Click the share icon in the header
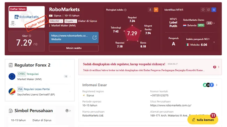This screenshot has height=127, width=227. 208,10
